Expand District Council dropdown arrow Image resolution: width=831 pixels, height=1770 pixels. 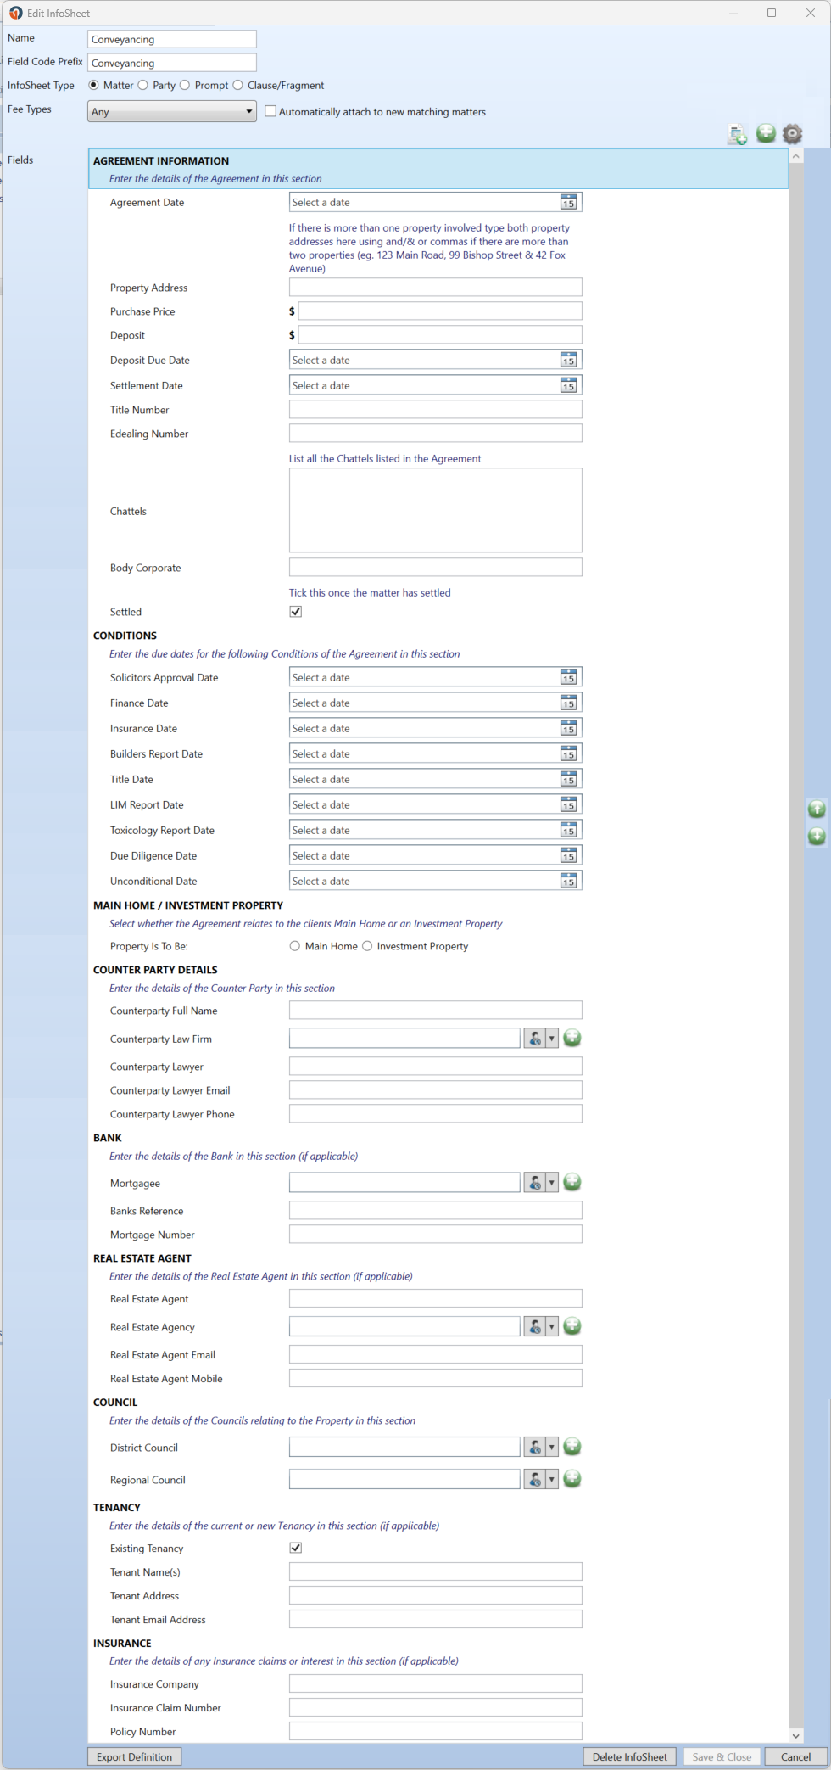[551, 1448]
